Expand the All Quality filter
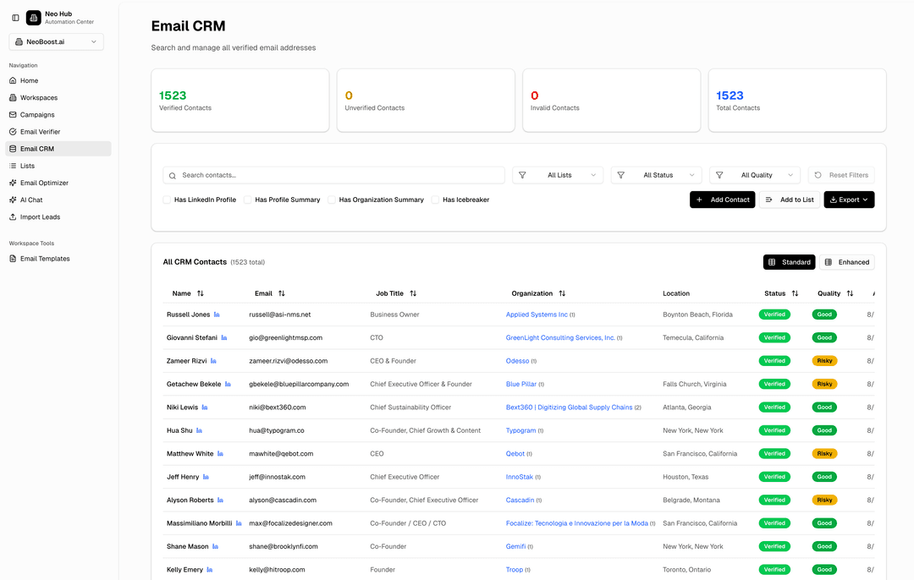Screen dimensions: 914x580 pos(755,175)
